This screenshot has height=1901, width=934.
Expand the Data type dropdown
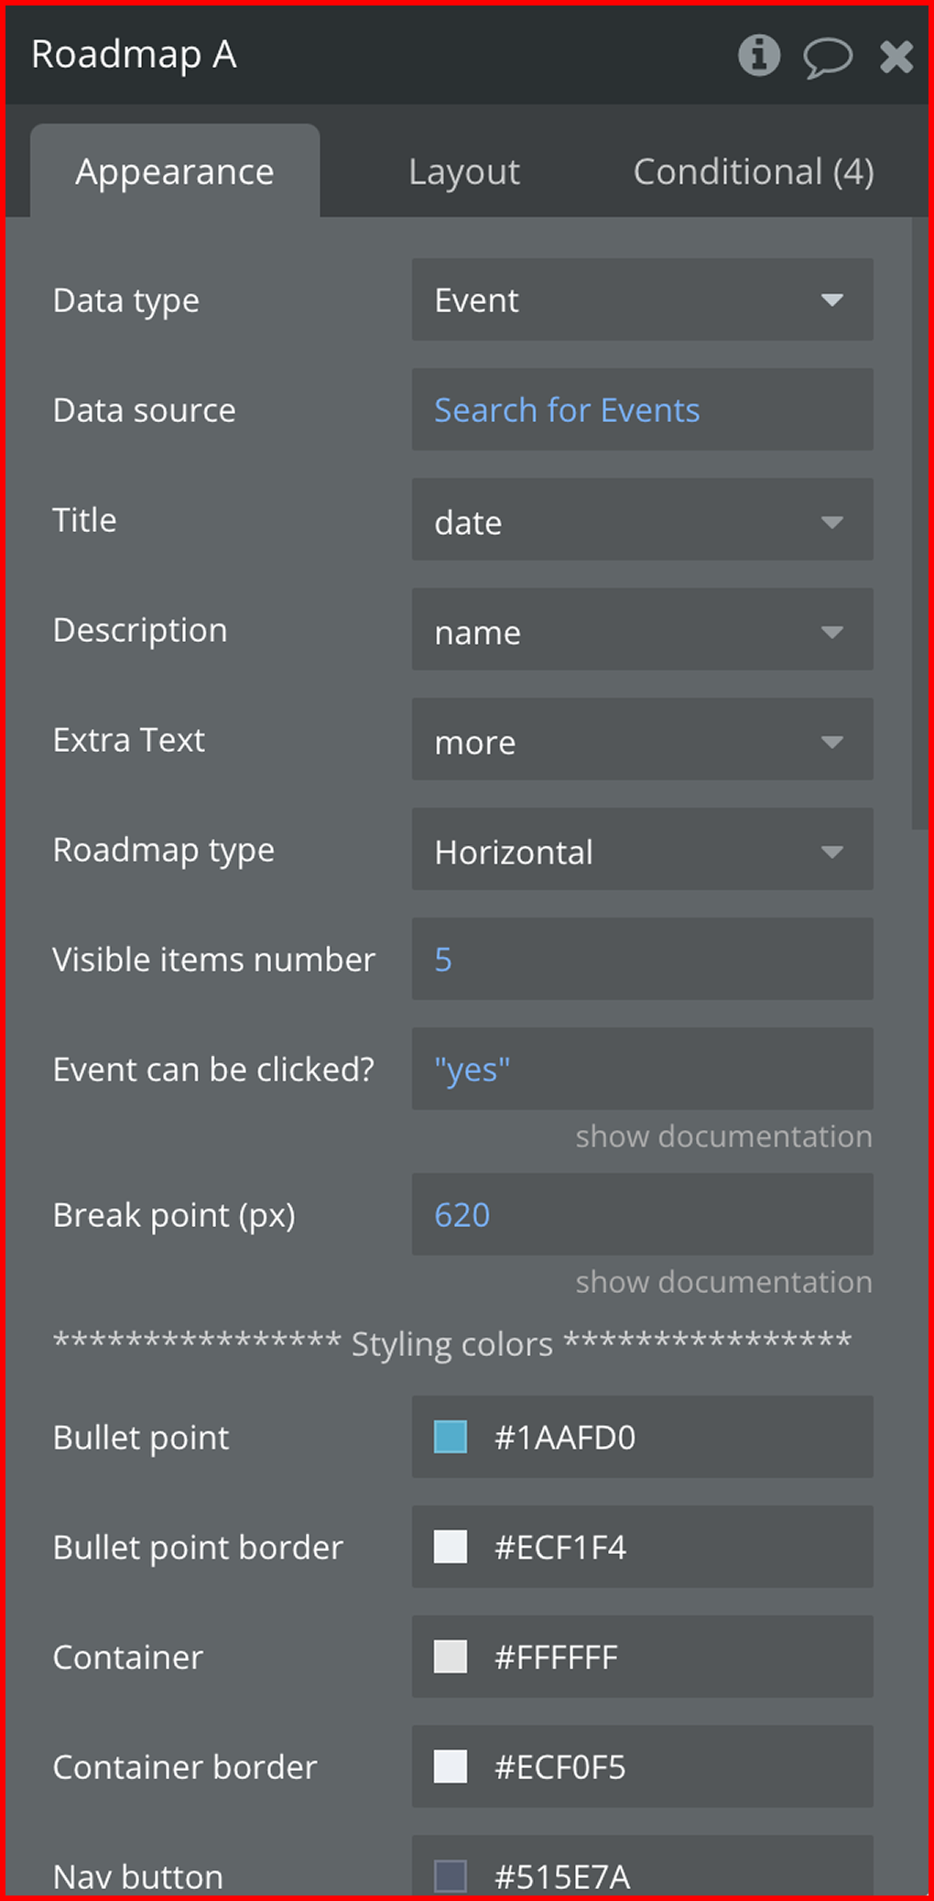click(642, 300)
